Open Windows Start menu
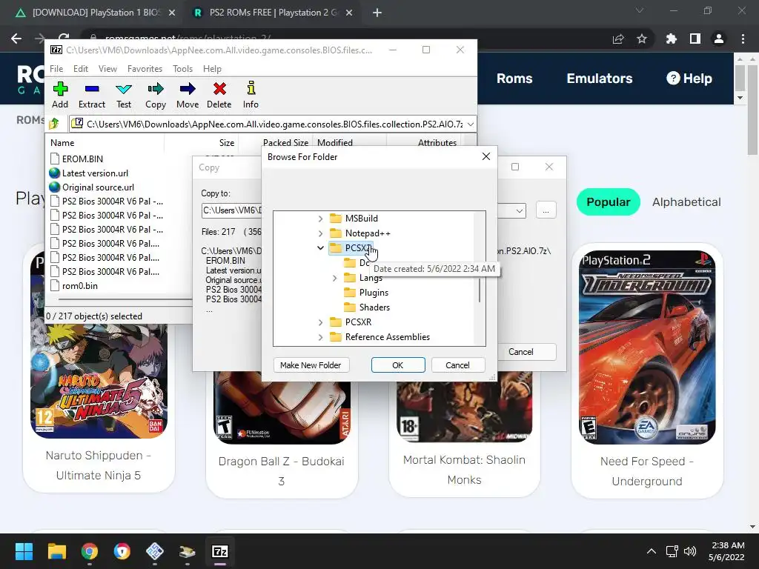 24,551
